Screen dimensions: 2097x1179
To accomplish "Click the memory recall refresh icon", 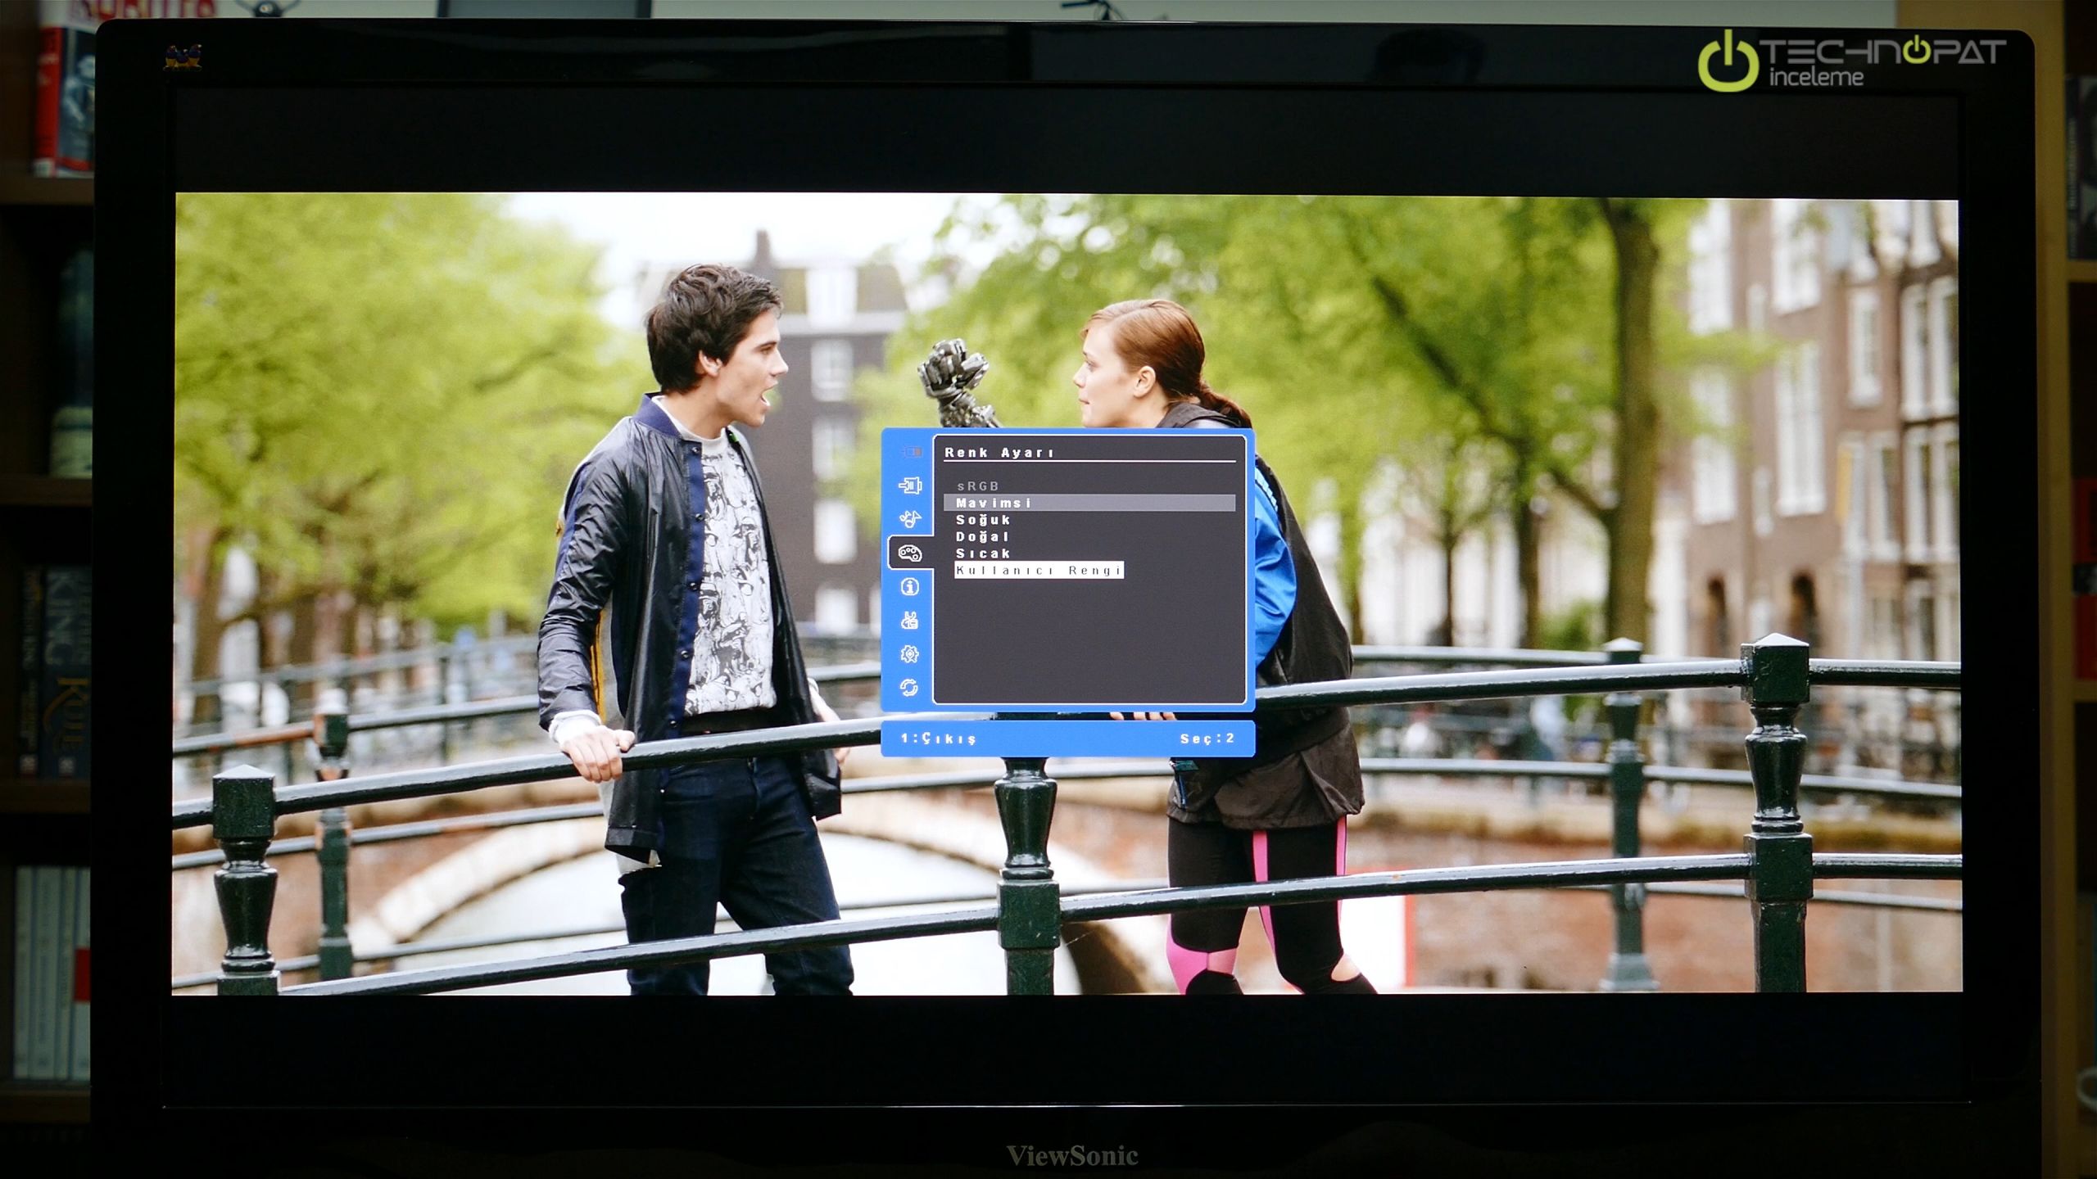I will [x=909, y=688].
